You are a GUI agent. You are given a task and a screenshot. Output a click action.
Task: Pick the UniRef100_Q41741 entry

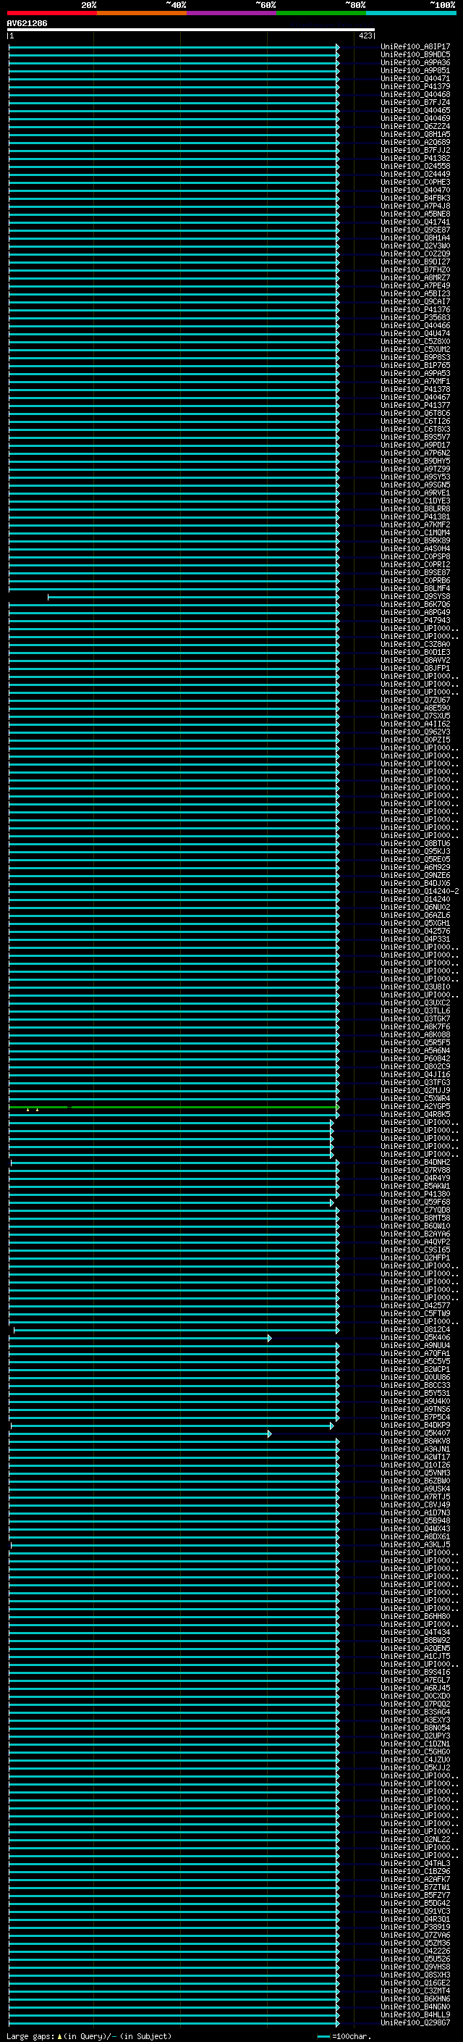coord(415,222)
